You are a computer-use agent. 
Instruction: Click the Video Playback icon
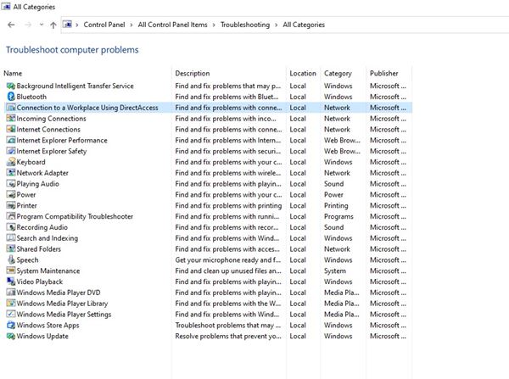(x=10, y=281)
